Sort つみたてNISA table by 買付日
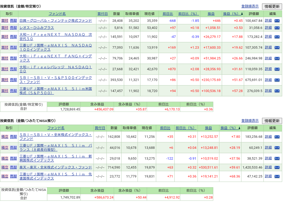 pos(100,128)
